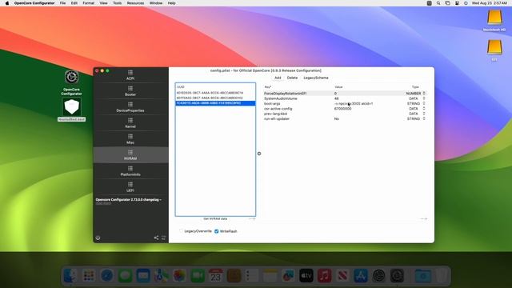The width and height of the screenshot is (512, 288).
Task: Open the View menu
Action: click(x=103, y=3)
